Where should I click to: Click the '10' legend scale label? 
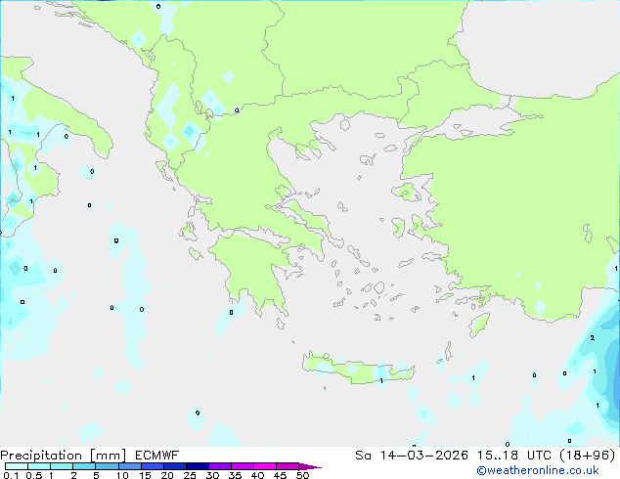point(122,475)
